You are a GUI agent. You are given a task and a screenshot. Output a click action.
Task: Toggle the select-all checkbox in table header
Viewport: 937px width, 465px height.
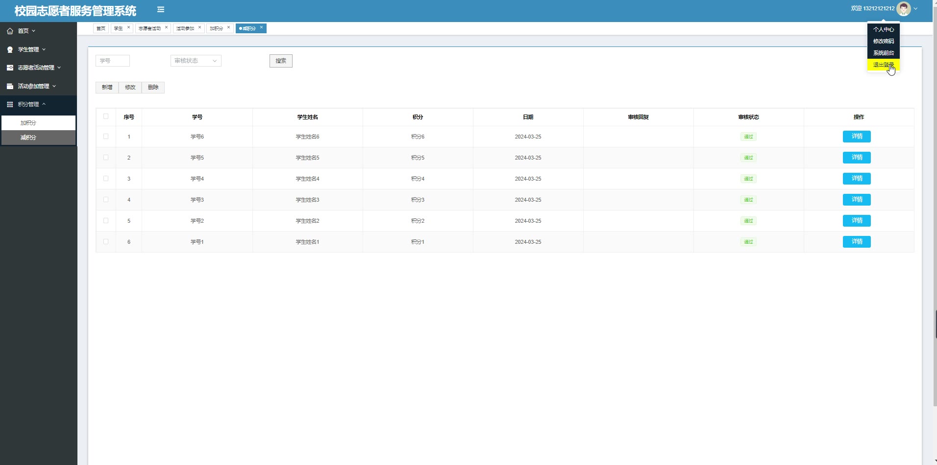tap(106, 116)
